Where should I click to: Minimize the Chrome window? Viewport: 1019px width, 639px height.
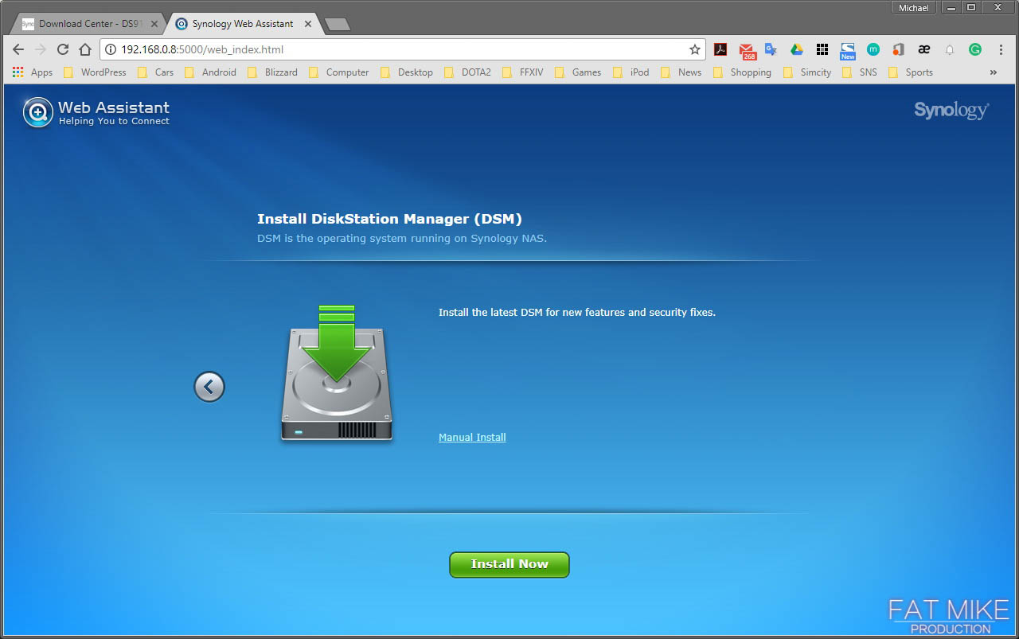(951, 8)
